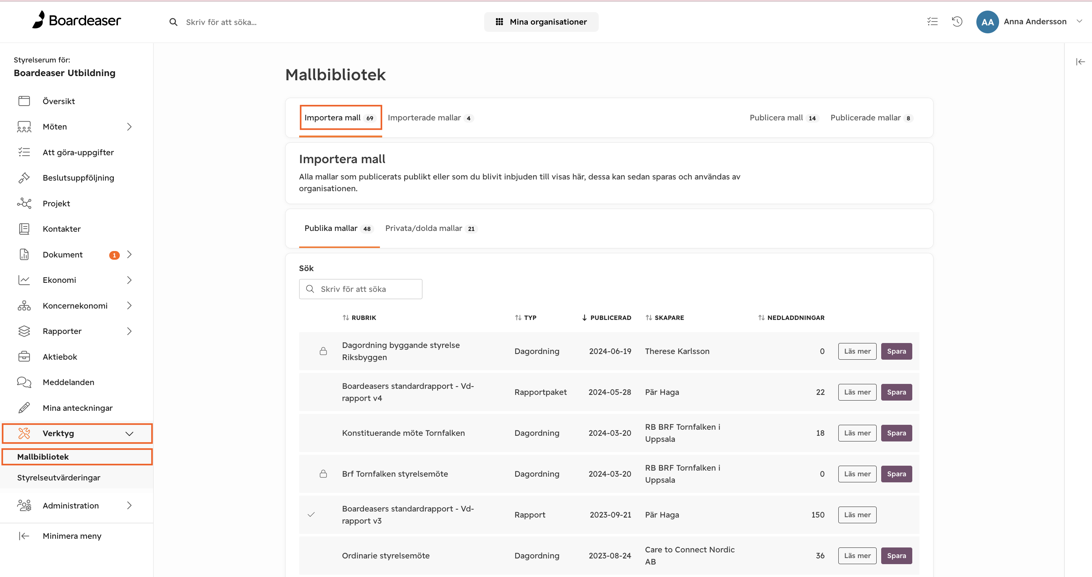Switch to Importerade mallar tab

[430, 118]
